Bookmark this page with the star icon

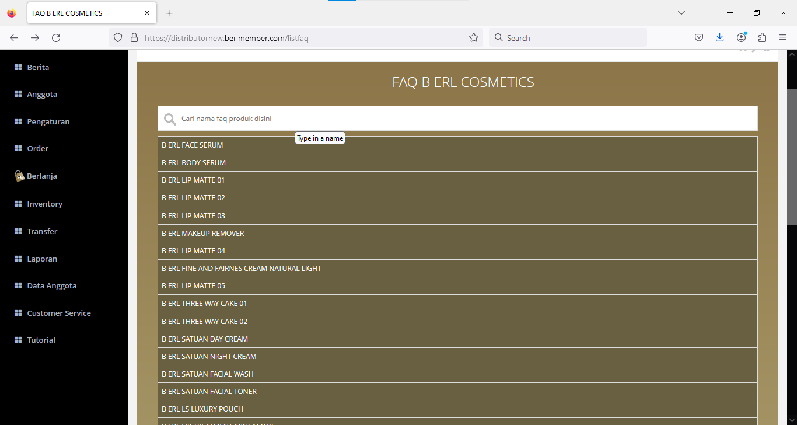click(x=474, y=38)
